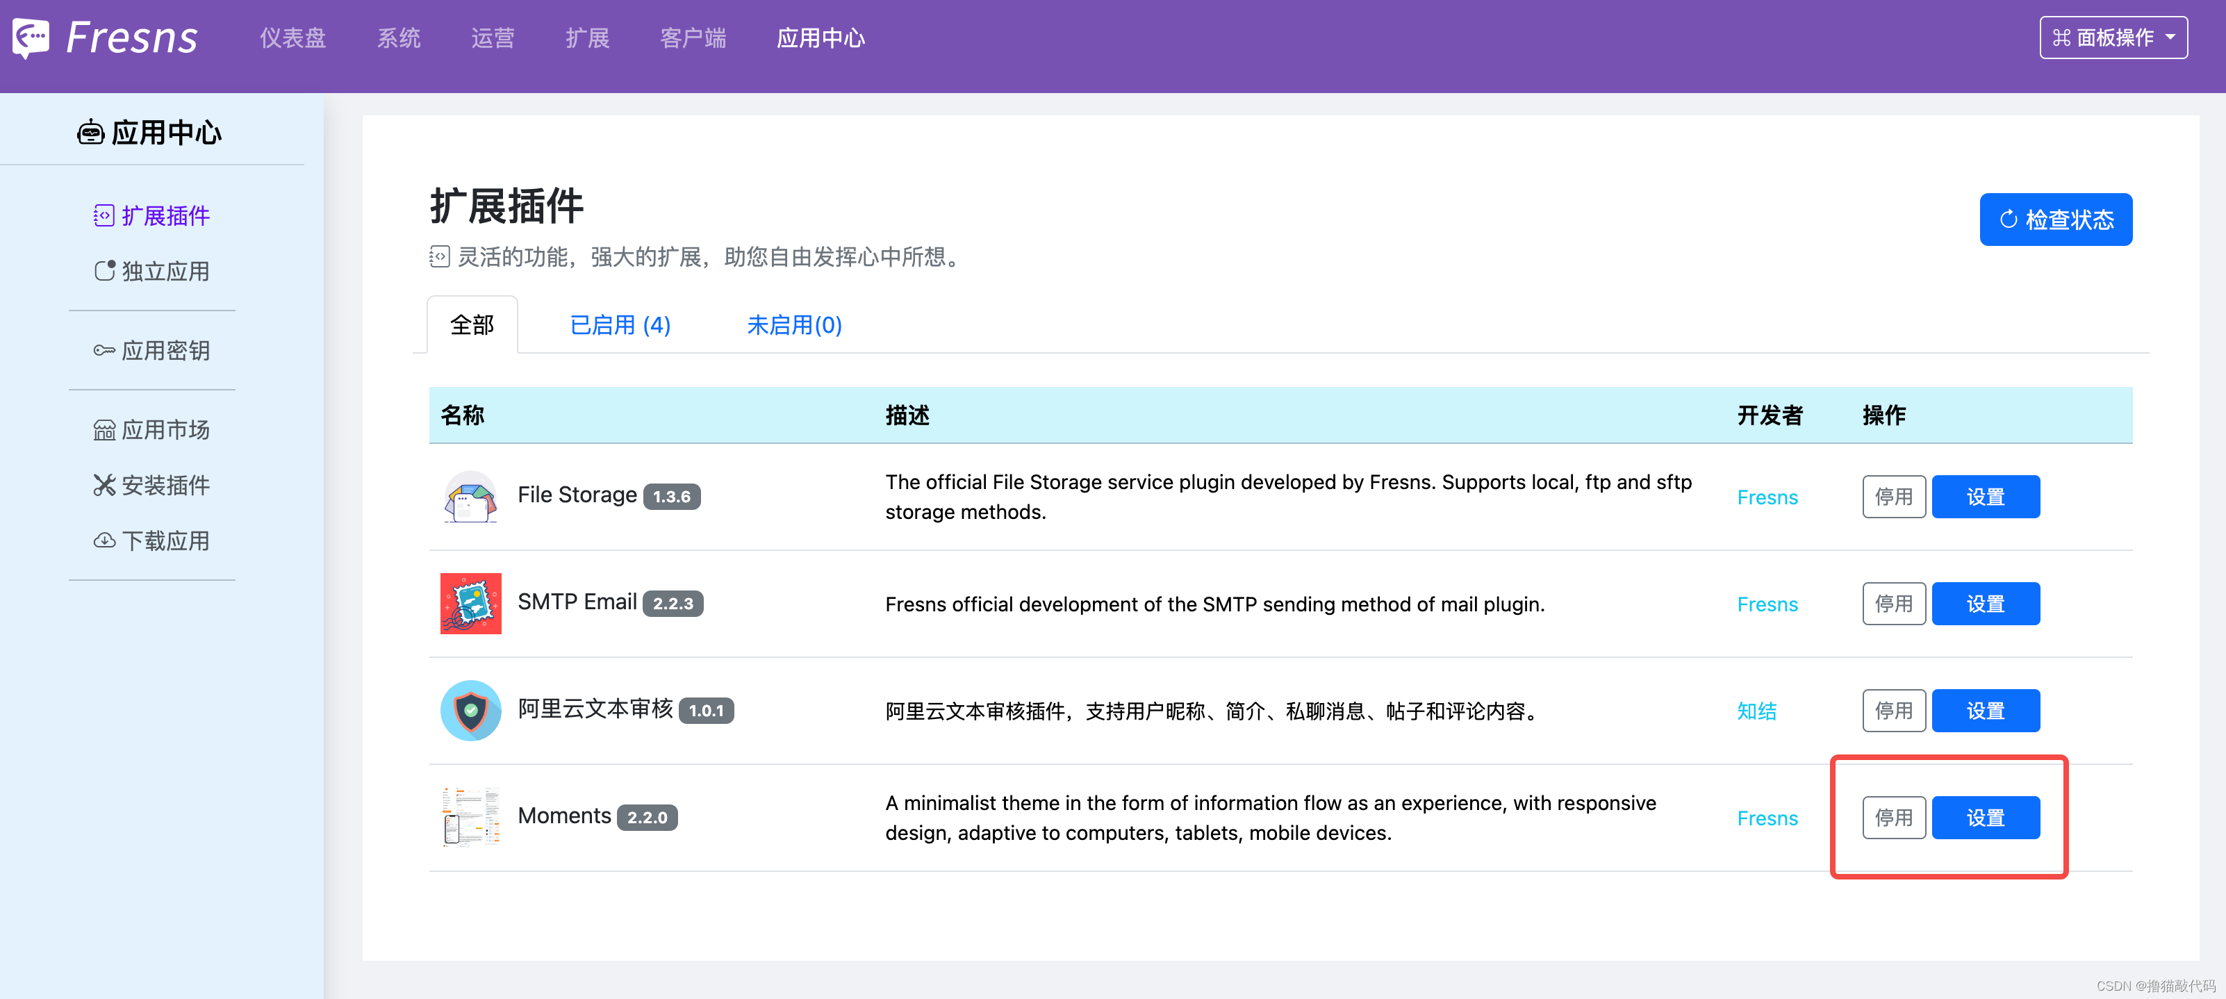Switch to the 已启用 (4) tab
Image resolution: width=2226 pixels, height=999 pixels.
[x=620, y=325]
